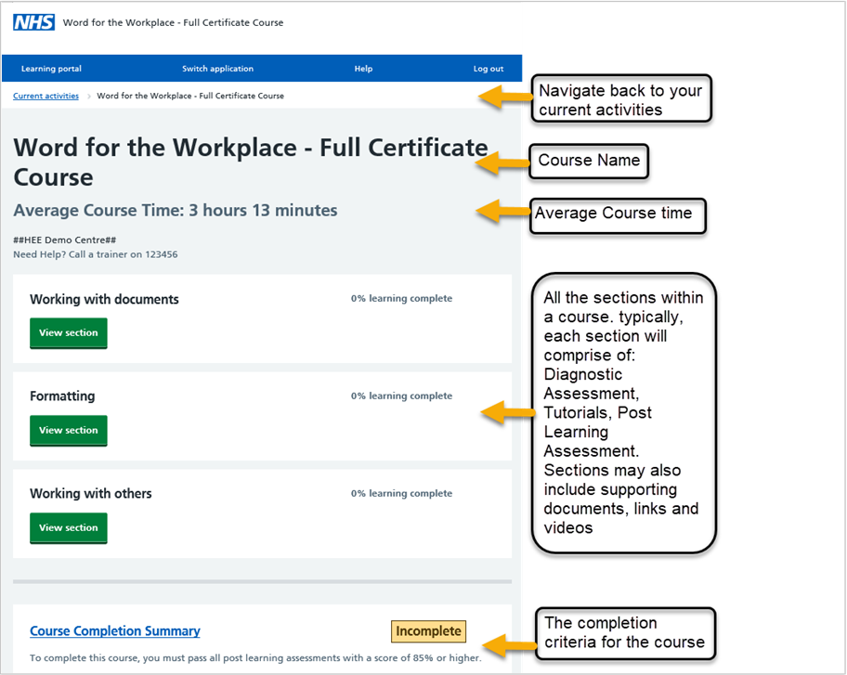
Task: Click 0% learning complete for Working with documents
Action: [x=401, y=298]
